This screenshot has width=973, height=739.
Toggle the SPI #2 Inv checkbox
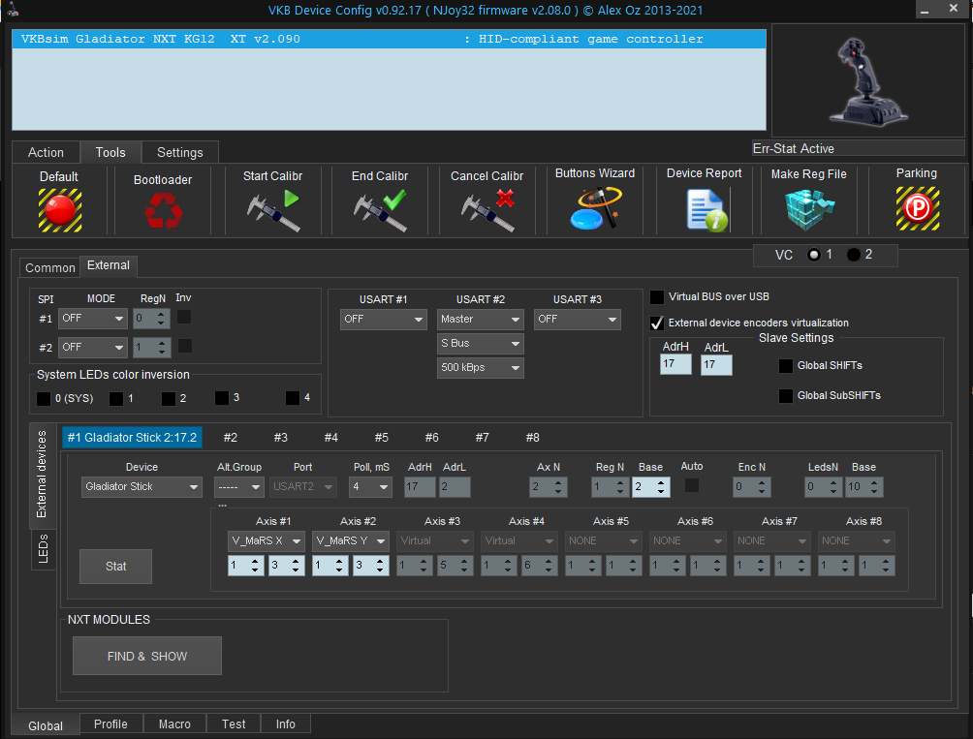pos(184,346)
